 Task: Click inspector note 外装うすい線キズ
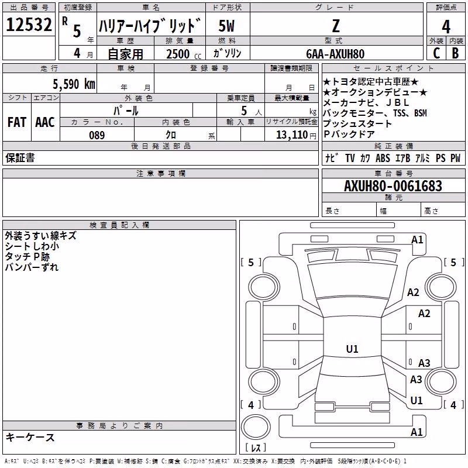(x=40, y=236)
